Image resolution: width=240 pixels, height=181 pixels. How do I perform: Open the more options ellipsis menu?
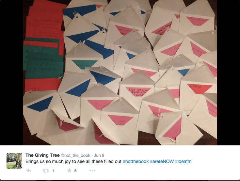(x=92, y=171)
